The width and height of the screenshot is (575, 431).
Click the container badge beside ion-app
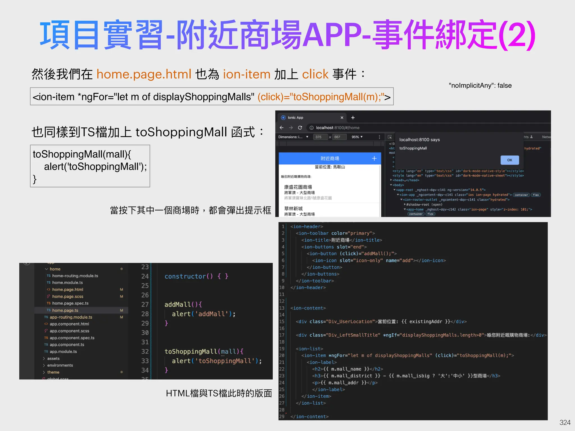click(x=521, y=195)
